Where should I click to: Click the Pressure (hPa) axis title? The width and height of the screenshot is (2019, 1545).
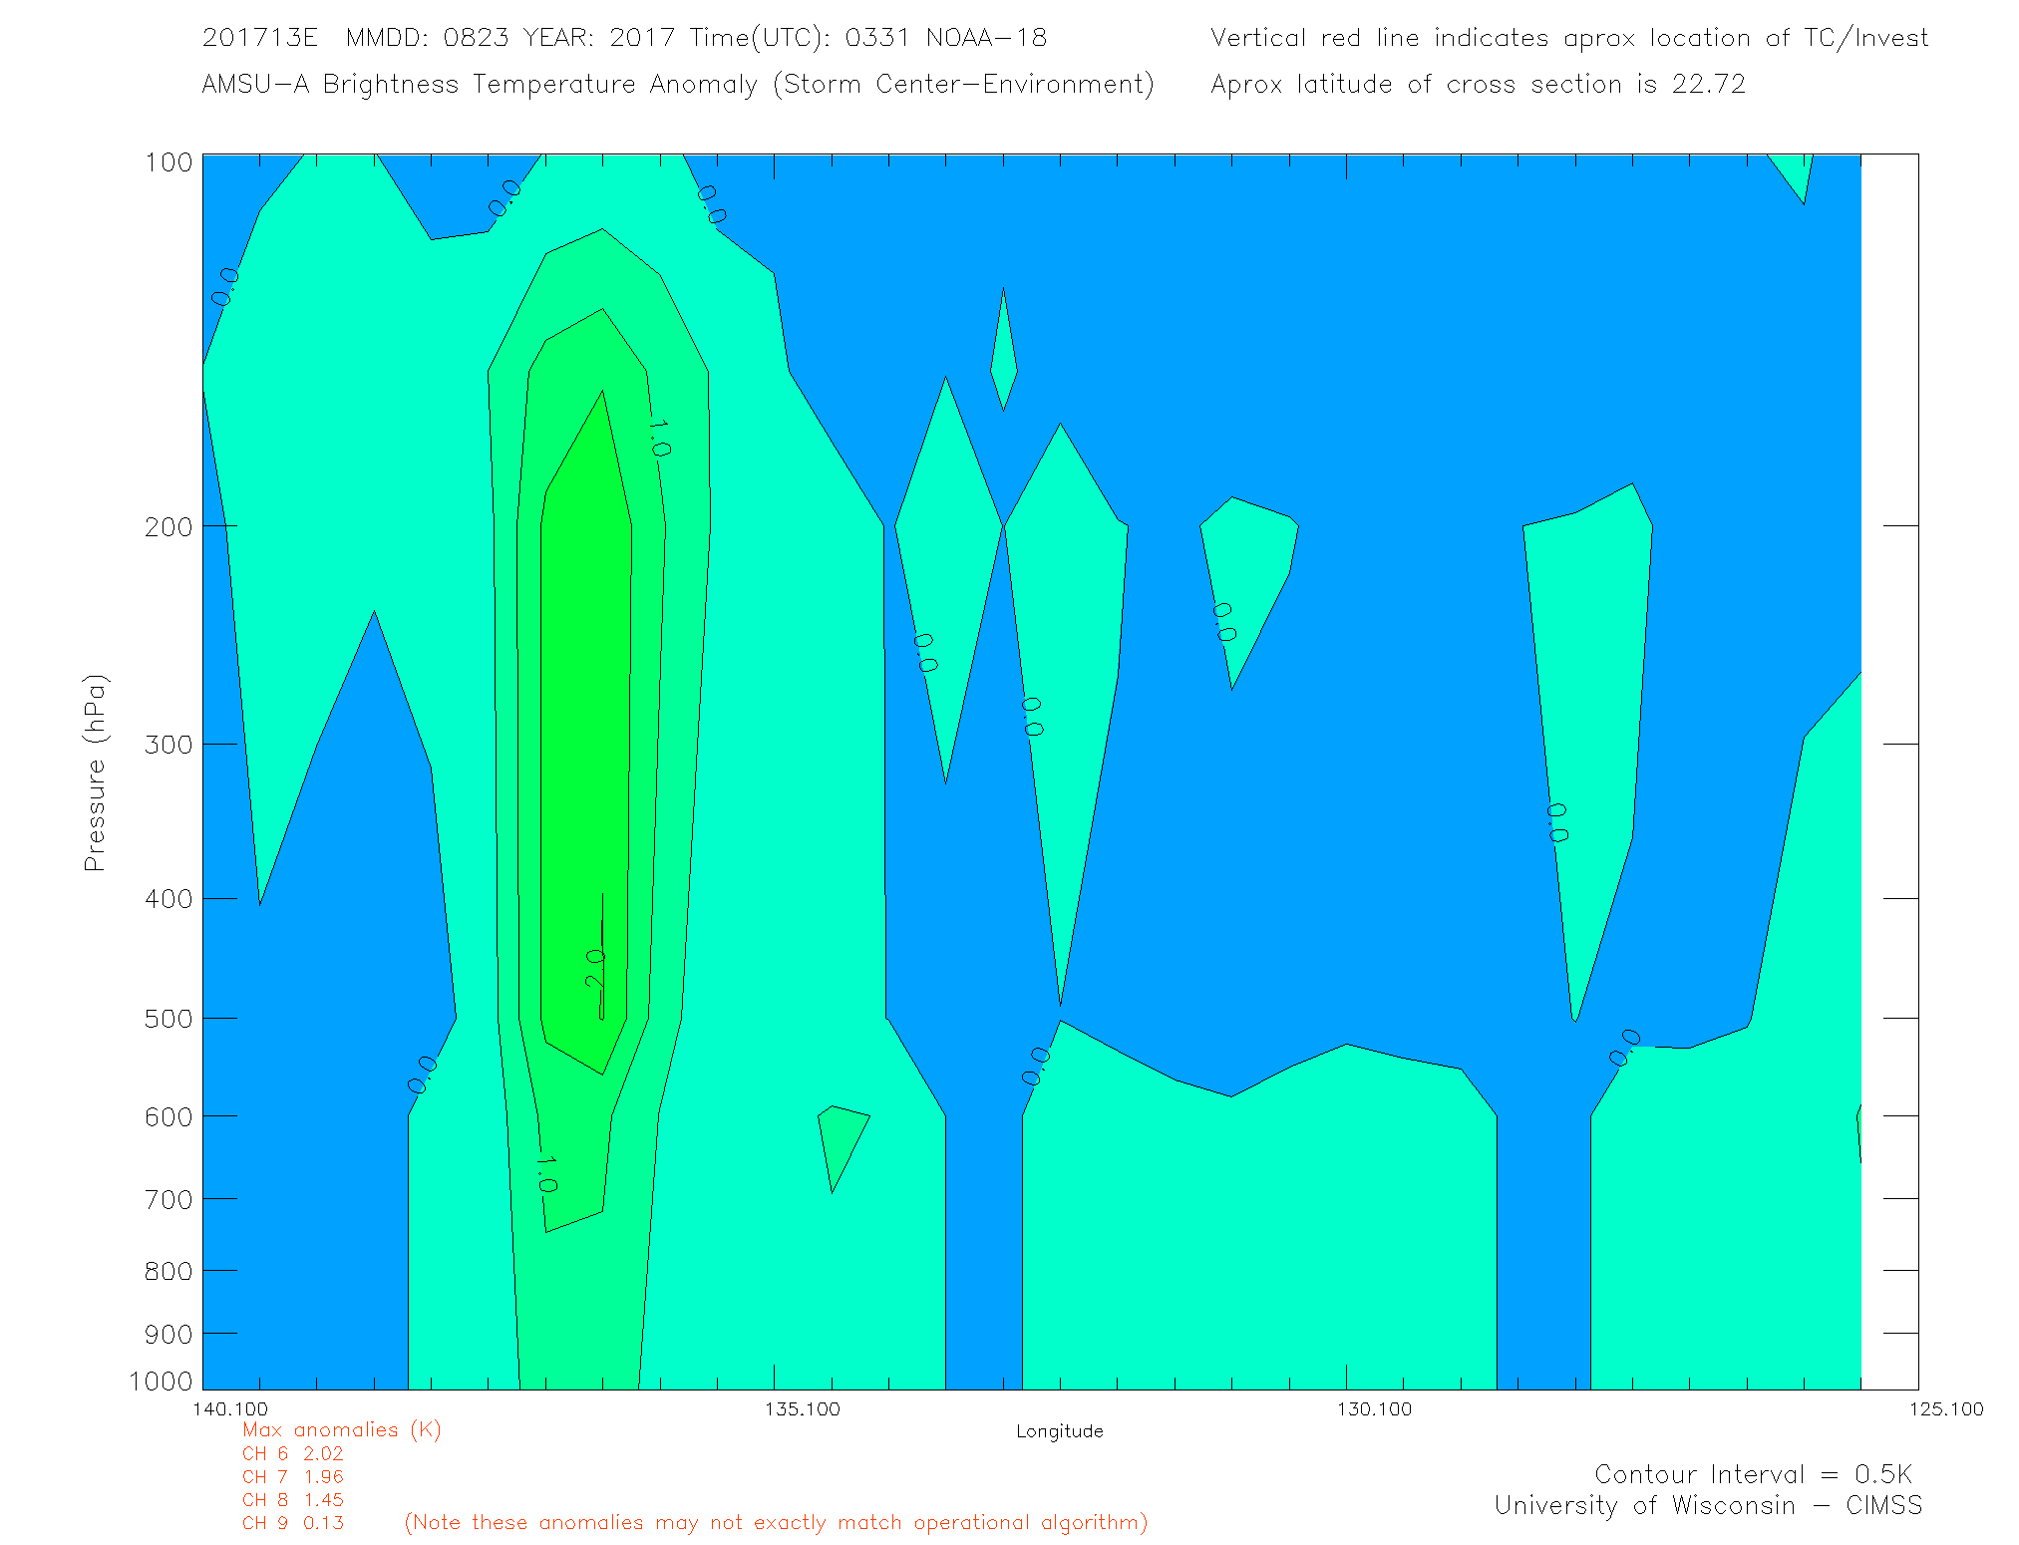(95, 773)
